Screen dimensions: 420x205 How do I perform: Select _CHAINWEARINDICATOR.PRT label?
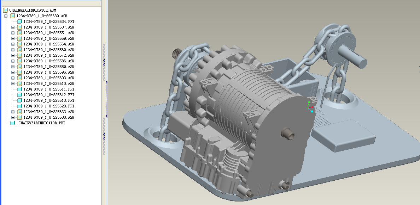point(41,123)
